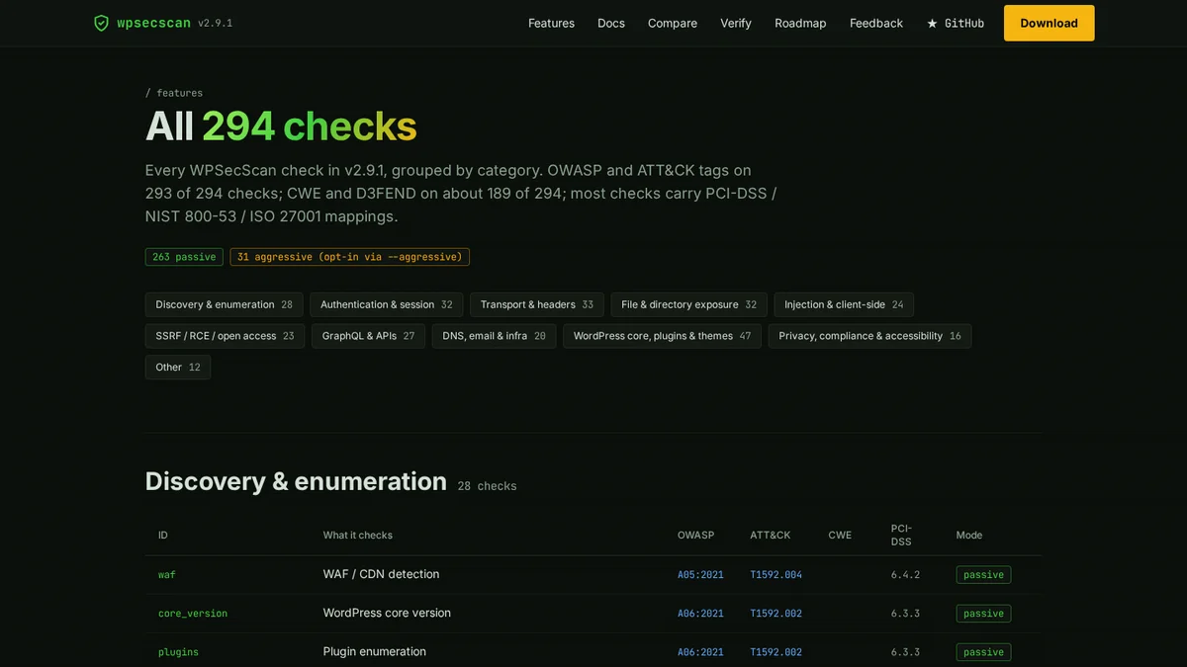Click 6.3.3 value in core_version row
1187x667 pixels.
pyautogui.click(x=905, y=614)
